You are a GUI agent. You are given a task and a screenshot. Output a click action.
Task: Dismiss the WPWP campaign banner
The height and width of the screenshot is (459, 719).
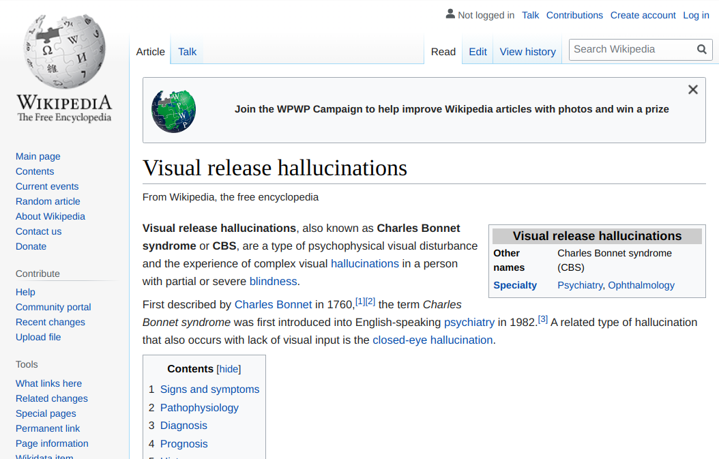pyautogui.click(x=693, y=89)
